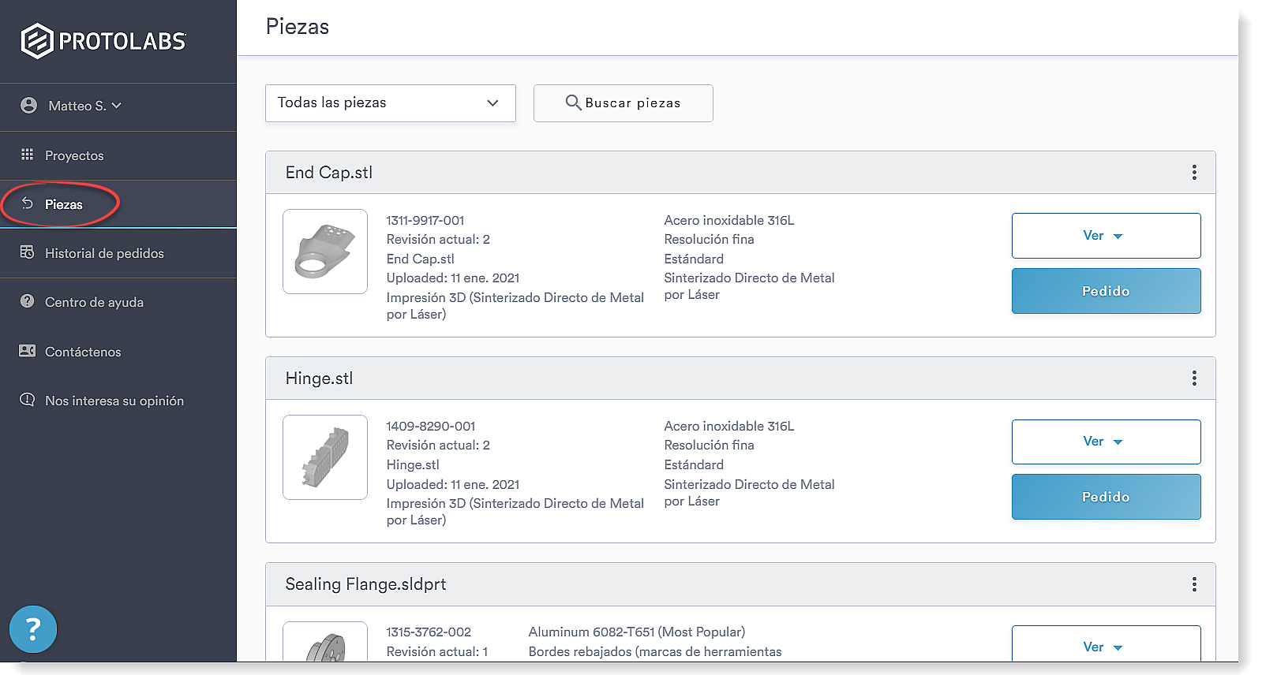Click the Hinge.stl card title
This screenshot has height=686, width=1262.
[319, 378]
